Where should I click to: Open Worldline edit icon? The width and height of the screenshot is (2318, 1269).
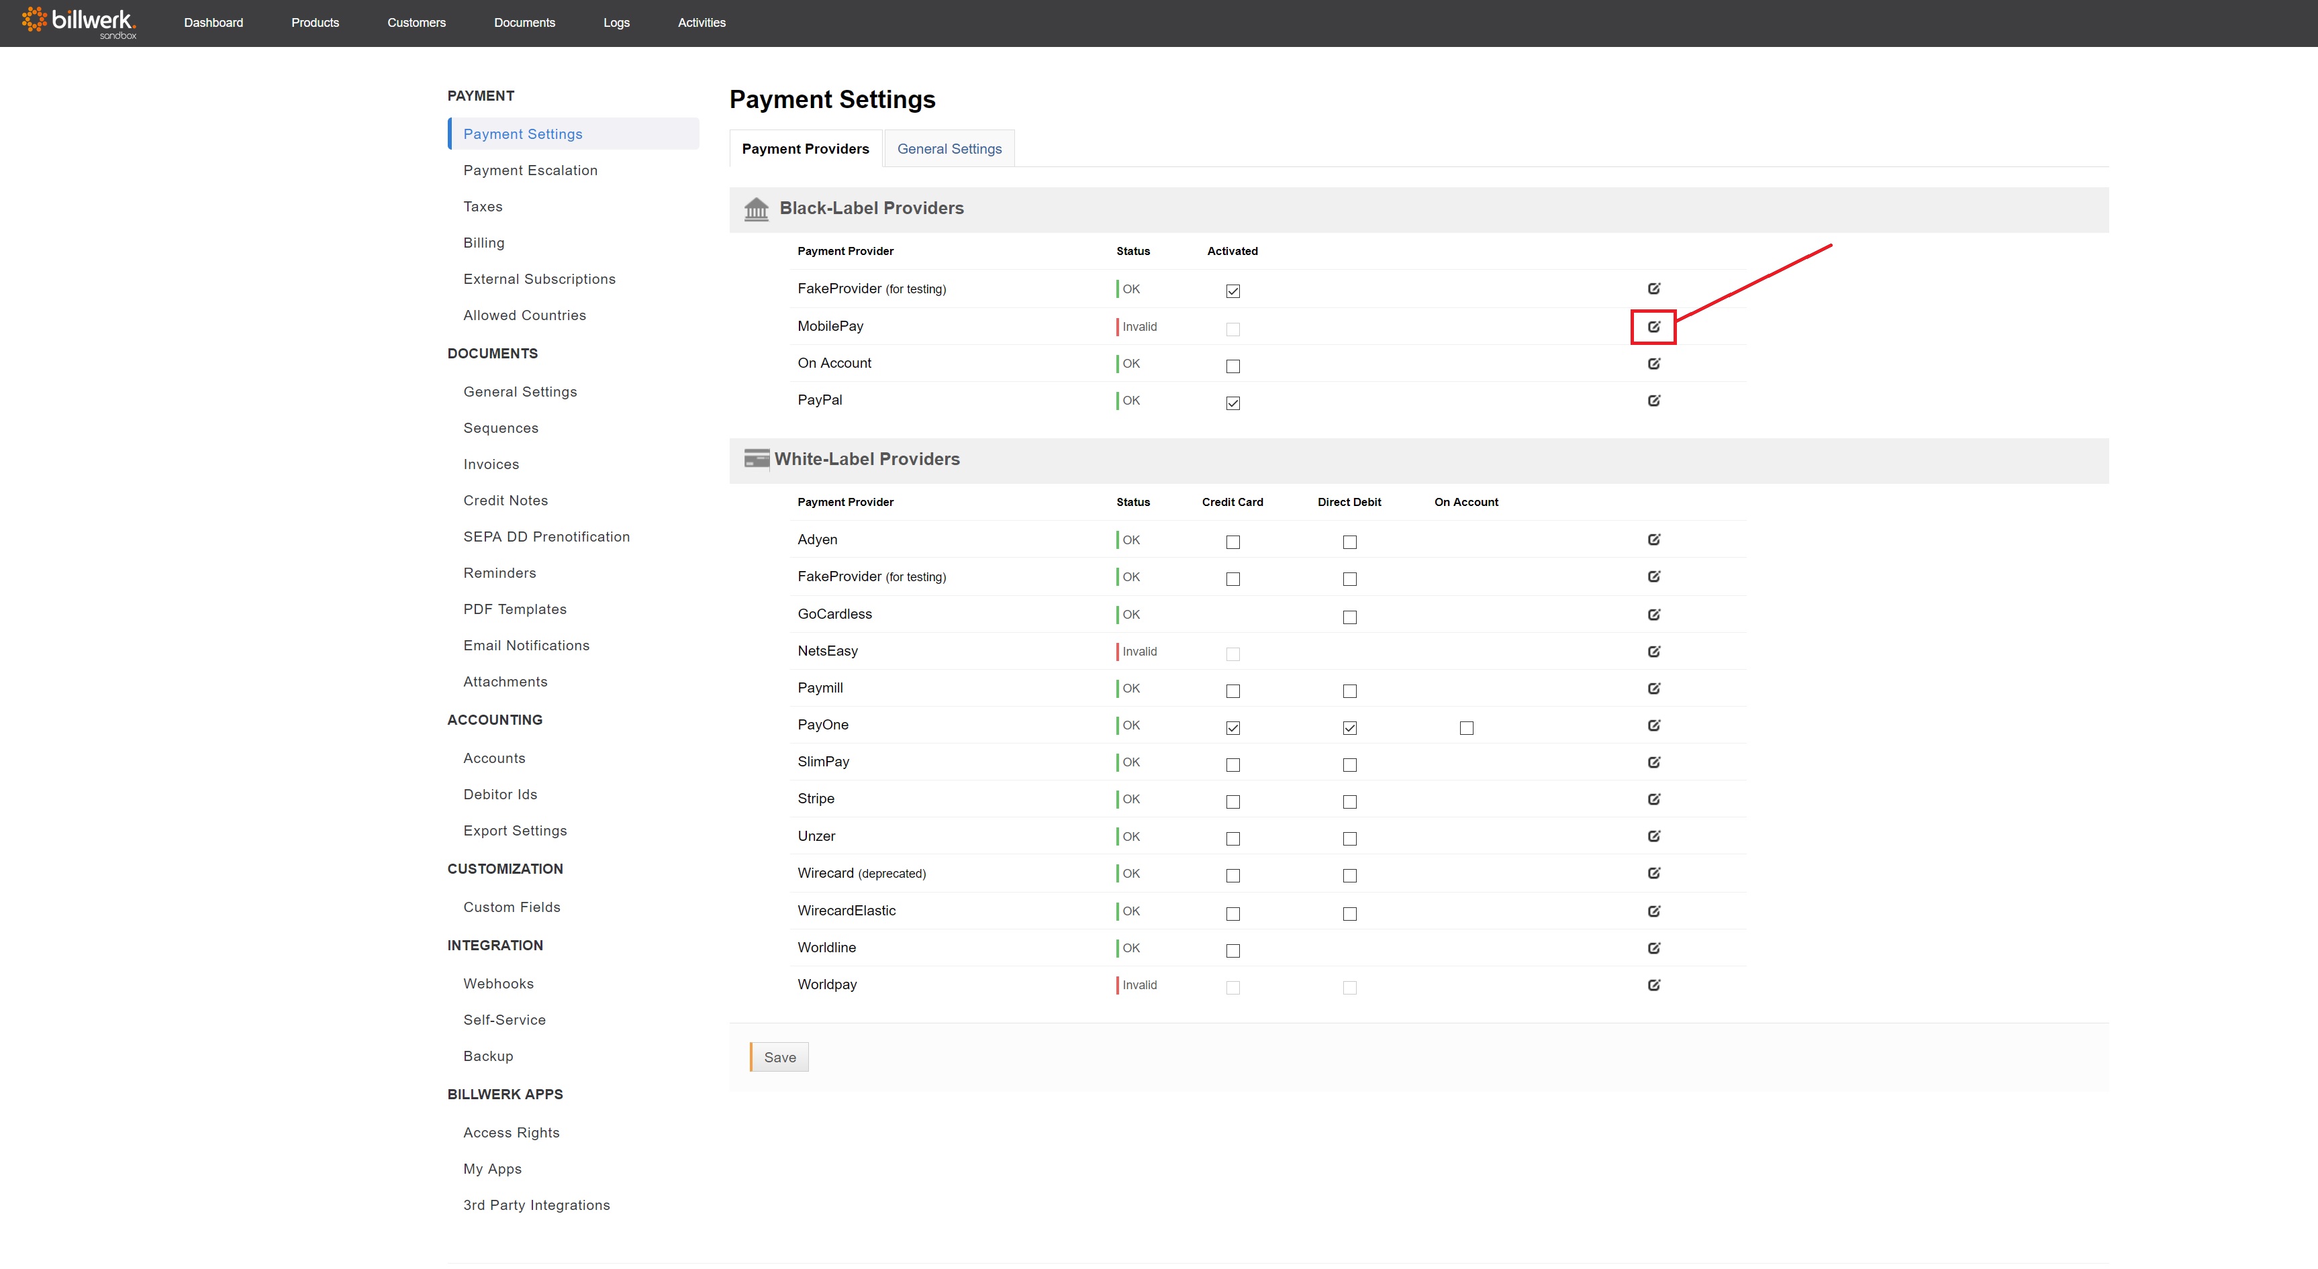point(1654,948)
